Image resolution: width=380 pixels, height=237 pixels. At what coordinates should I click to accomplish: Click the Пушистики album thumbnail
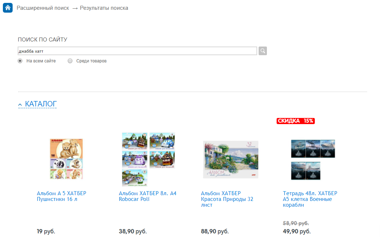point(66,159)
